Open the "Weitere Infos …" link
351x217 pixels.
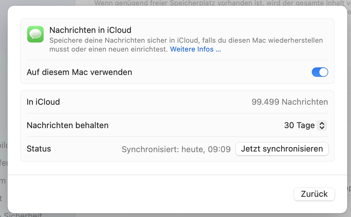point(195,49)
